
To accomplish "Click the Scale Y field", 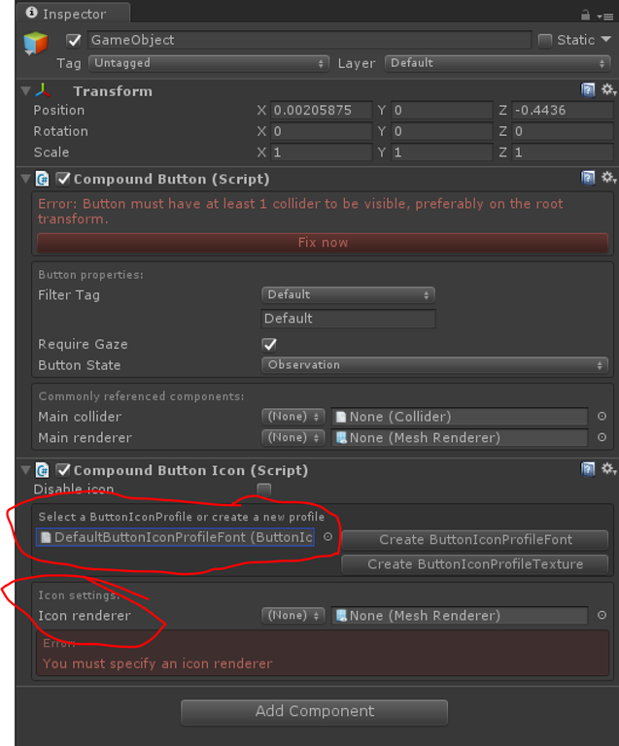I will pos(442,153).
